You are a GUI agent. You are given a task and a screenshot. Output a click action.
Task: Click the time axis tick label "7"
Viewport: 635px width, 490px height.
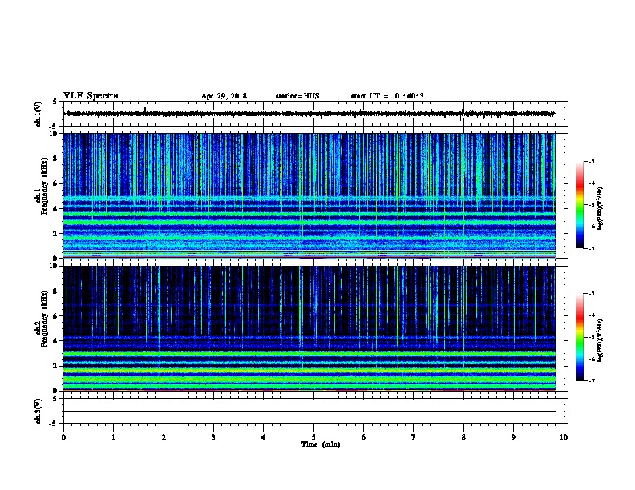[x=414, y=437]
